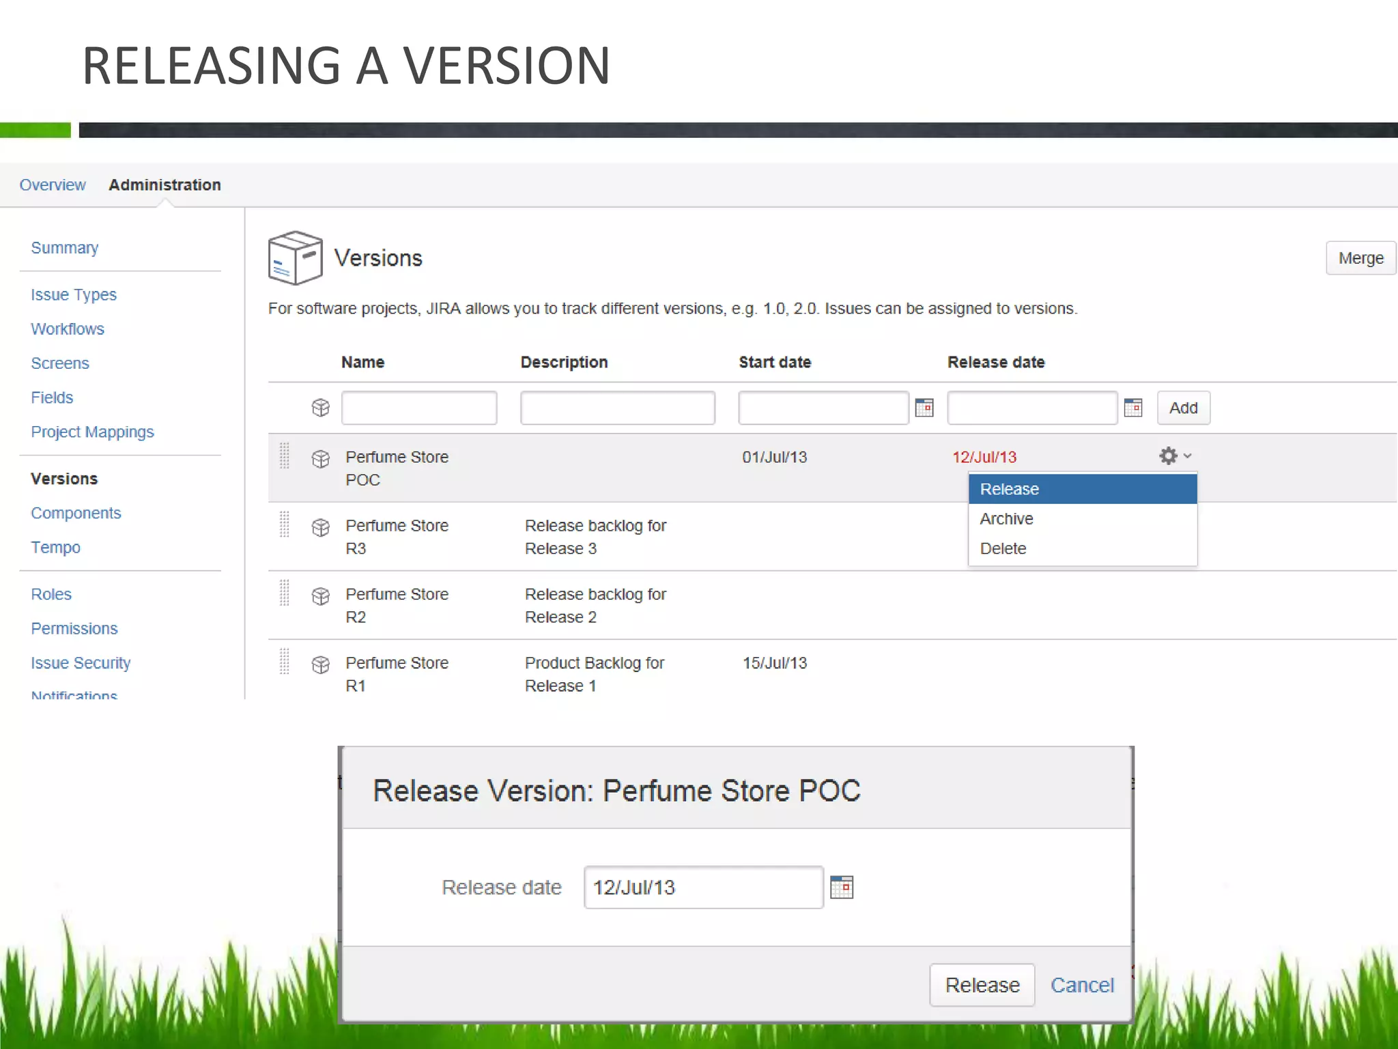
Task: Grab the drag handle of Perfume Store POC row
Action: point(285,456)
